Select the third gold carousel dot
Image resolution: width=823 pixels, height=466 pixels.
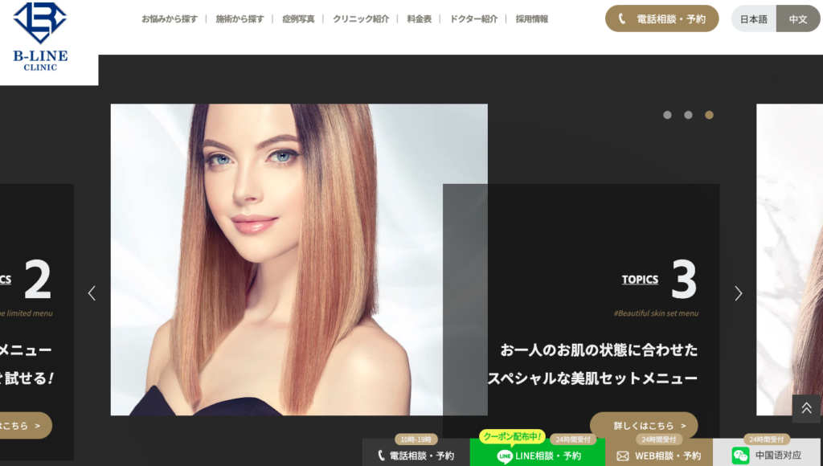coord(709,115)
